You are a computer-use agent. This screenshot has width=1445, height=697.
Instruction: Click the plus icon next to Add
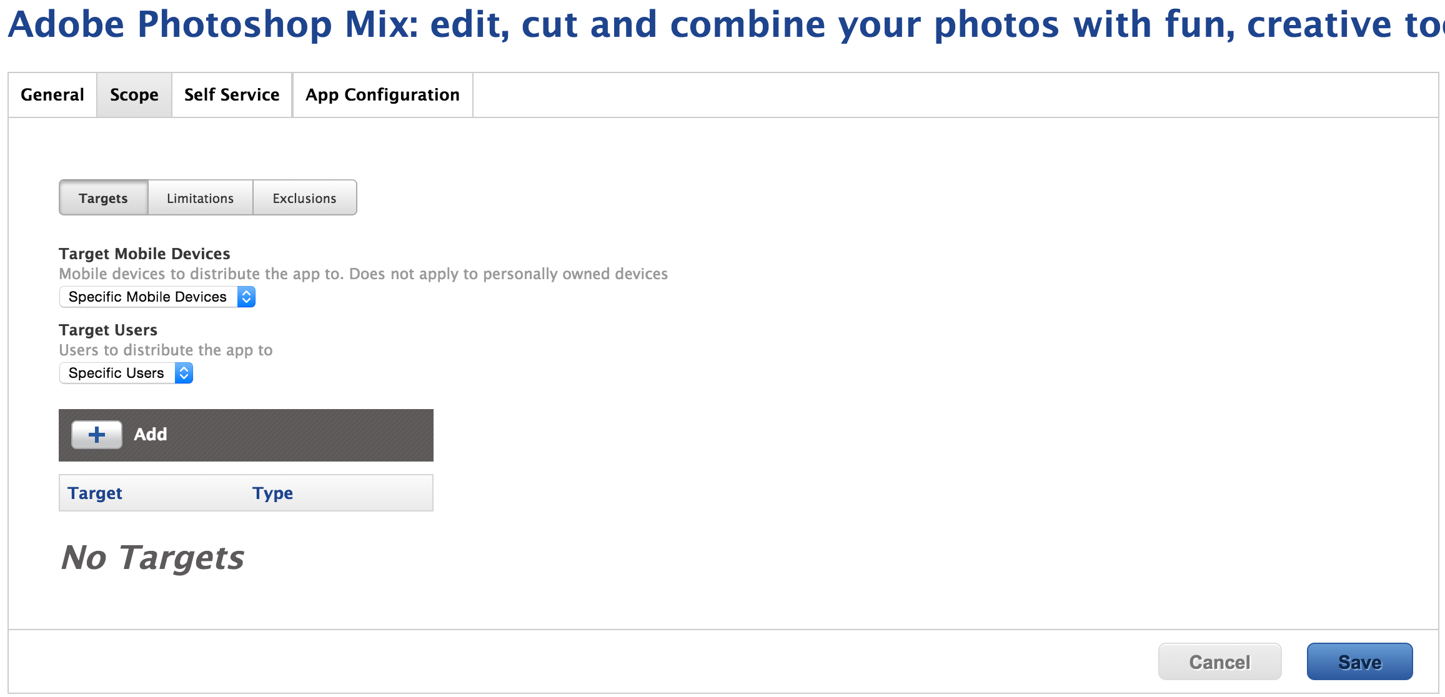[x=97, y=435]
